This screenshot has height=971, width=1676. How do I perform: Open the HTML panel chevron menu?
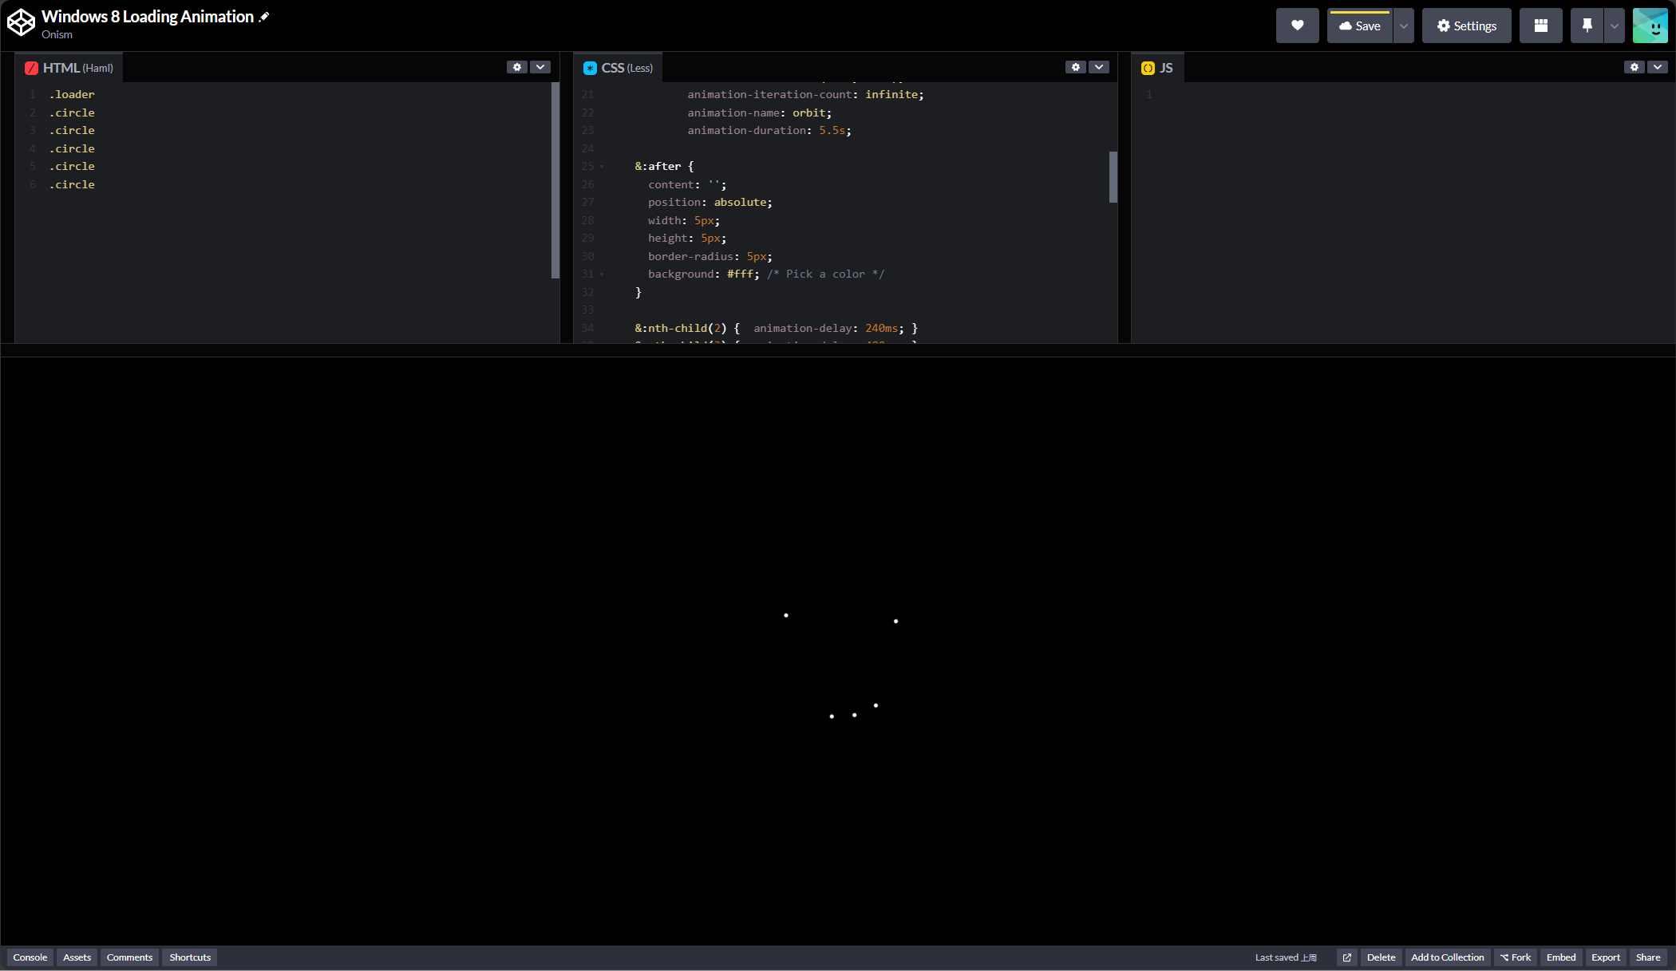(x=540, y=67)
